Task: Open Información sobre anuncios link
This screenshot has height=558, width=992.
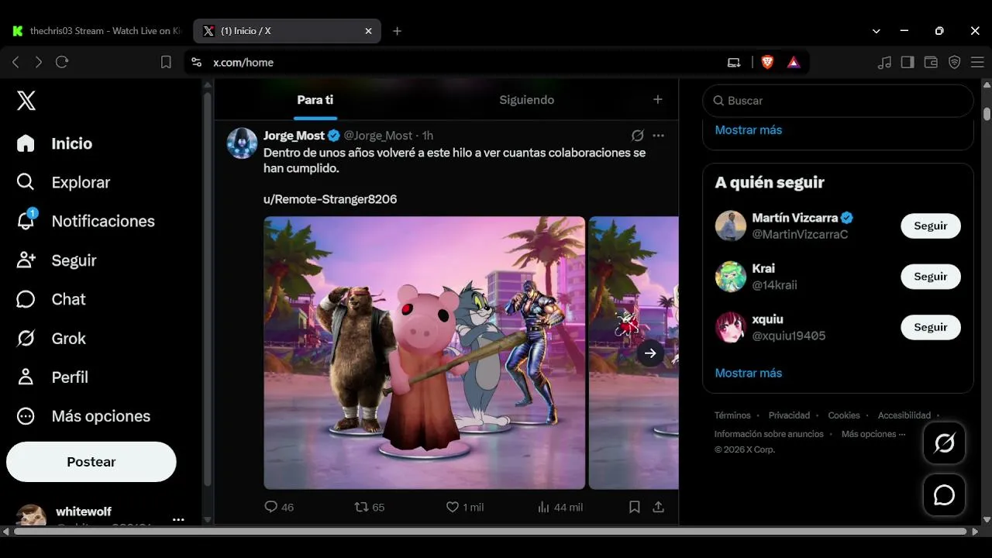Action: tap(769, 434)
